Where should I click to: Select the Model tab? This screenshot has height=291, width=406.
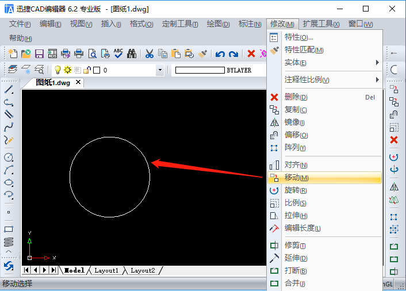tap(74, 270)
